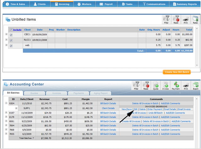Uncheck the CIEC1 row checkbox

click(11, 35)
